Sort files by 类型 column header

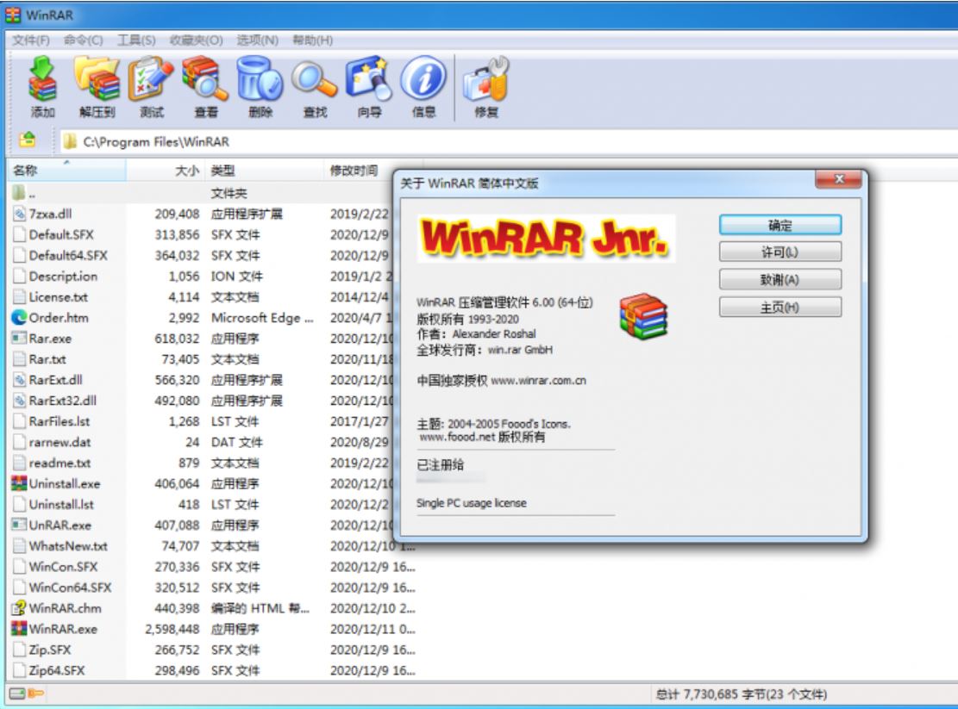tap(265, 171)
